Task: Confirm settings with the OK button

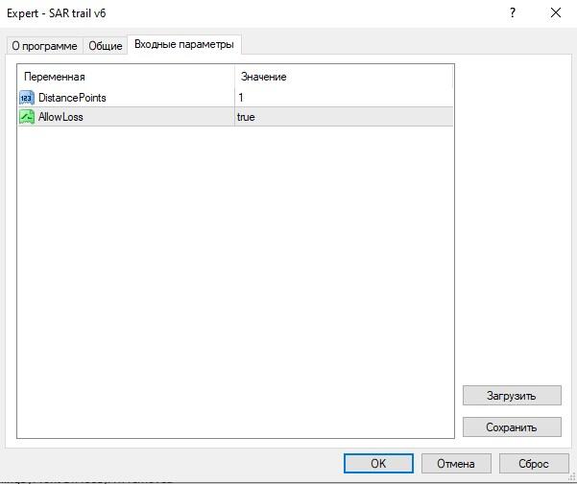Action: [x=378, y=464]
